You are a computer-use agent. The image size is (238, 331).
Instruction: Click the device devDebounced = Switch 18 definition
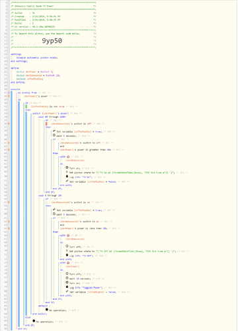click(38, 75)
